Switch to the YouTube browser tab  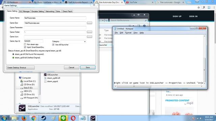pos(139,2)
